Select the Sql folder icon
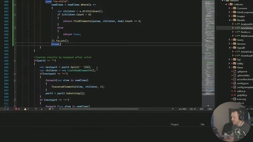 (234, 60)
